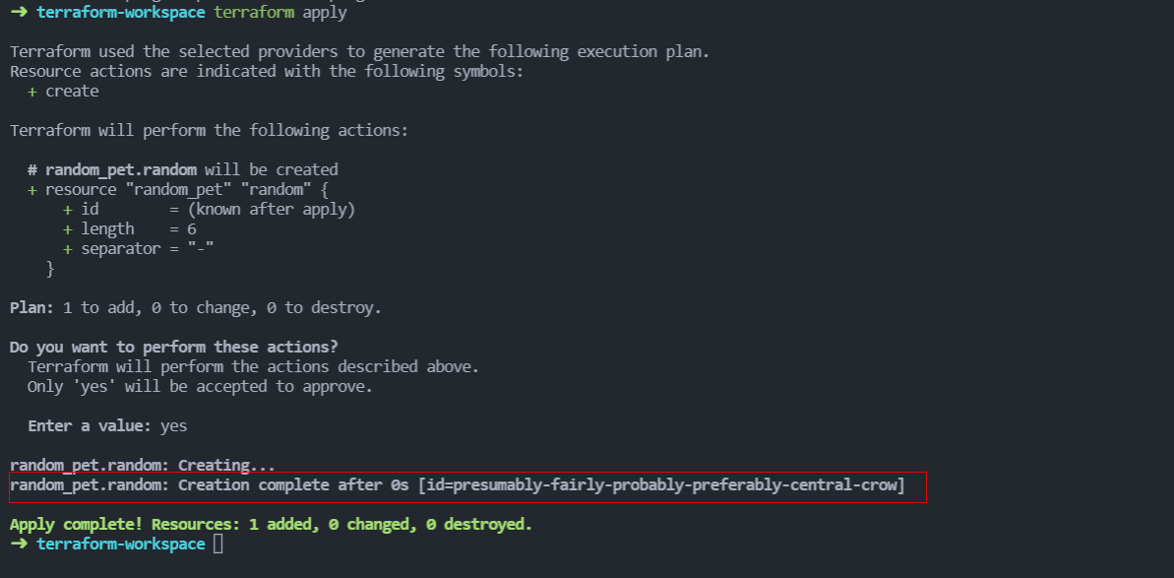Click the 'yes' value entered at the prompt

(x=173, y=426)
